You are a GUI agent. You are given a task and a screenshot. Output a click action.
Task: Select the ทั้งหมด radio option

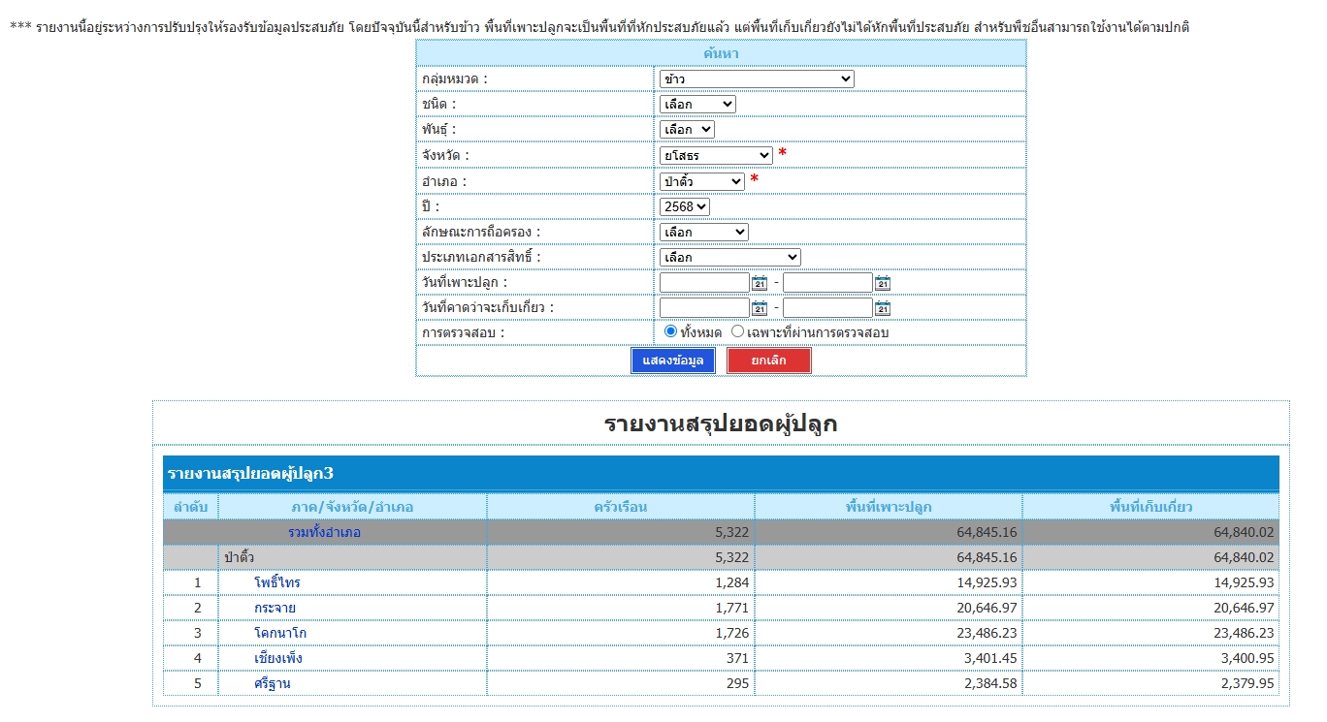[670, 331]
